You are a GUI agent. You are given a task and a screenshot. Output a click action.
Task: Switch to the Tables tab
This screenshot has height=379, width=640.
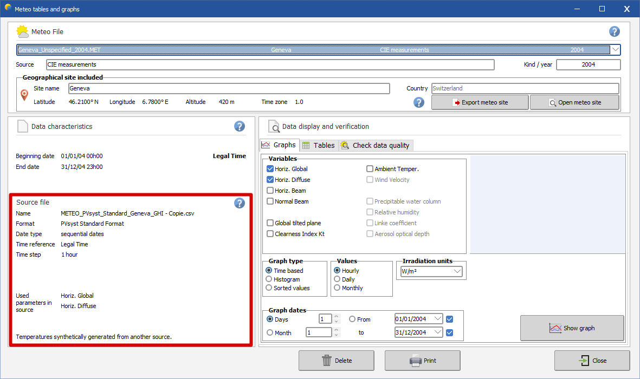coord(319,145)
